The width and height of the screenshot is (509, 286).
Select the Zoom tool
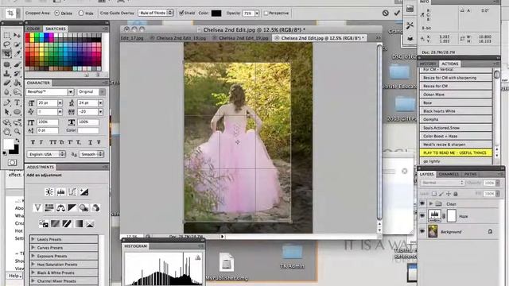pyautogui.click(x=17, y=132)
